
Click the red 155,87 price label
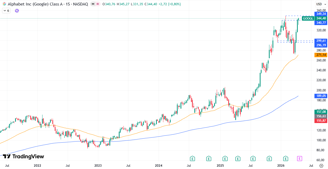(x=321, y=121)
